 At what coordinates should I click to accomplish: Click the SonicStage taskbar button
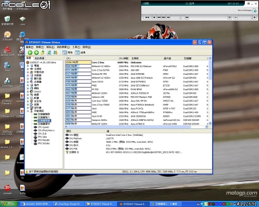click(x=69, y=204)
